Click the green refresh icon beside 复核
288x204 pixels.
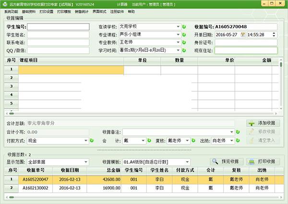[193, 141]
